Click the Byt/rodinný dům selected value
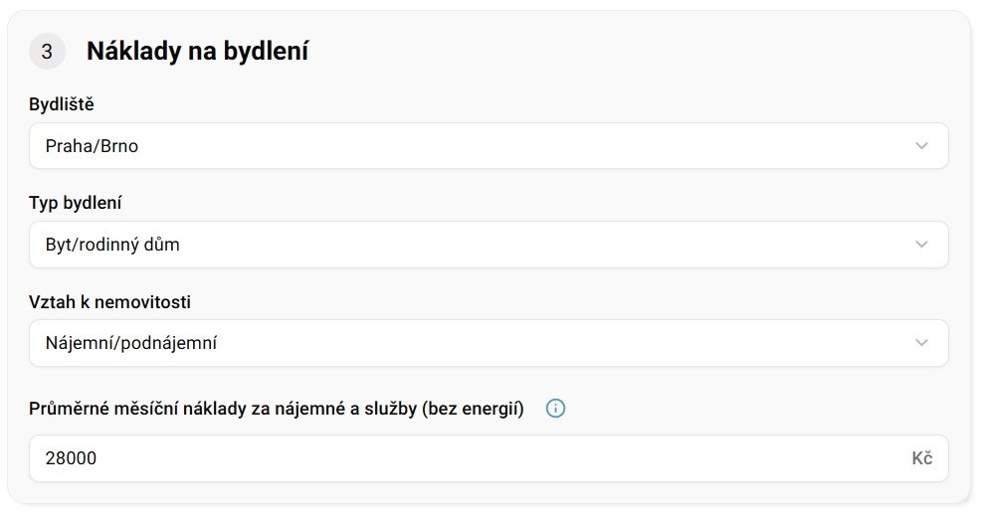The height and width of the screenshot is (516, 983). (112, 245)
